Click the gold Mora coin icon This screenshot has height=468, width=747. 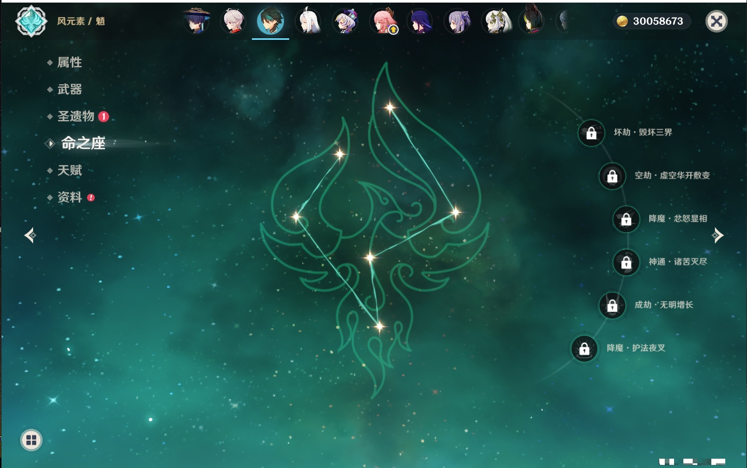click(x=622, y=21)
